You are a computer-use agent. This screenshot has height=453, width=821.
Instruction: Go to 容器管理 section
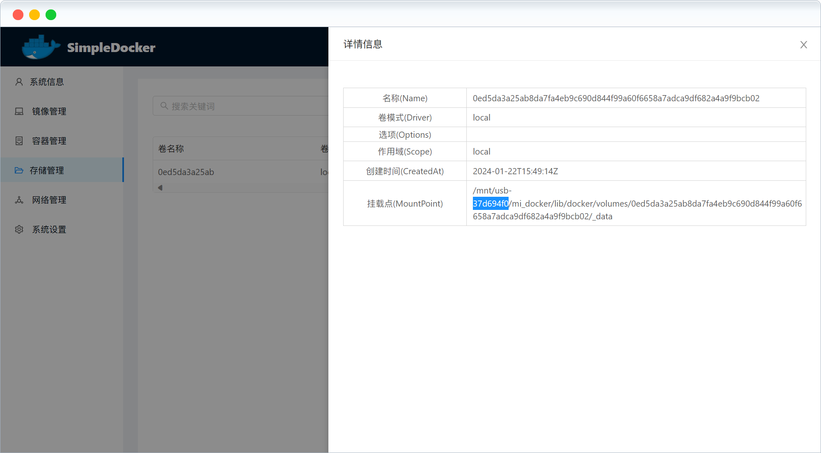point(49,141)
